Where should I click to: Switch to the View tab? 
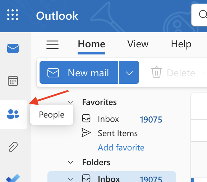[138, 44]
